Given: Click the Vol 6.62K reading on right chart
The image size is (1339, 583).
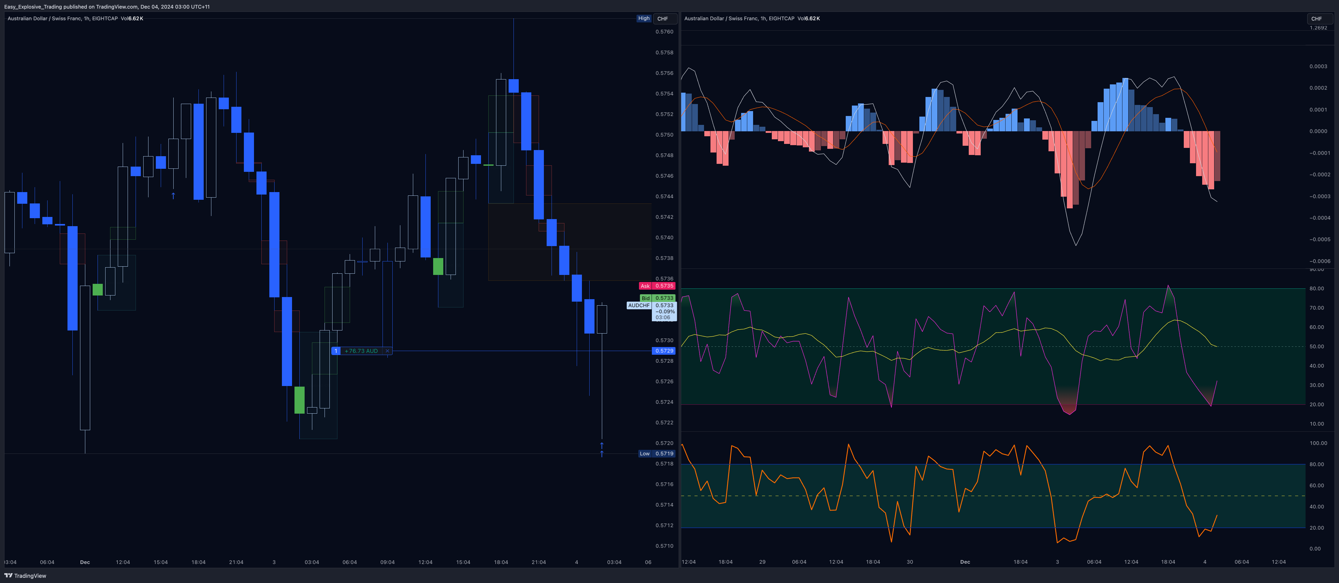Looking at the screenshot, I should [x=809, y=19].
